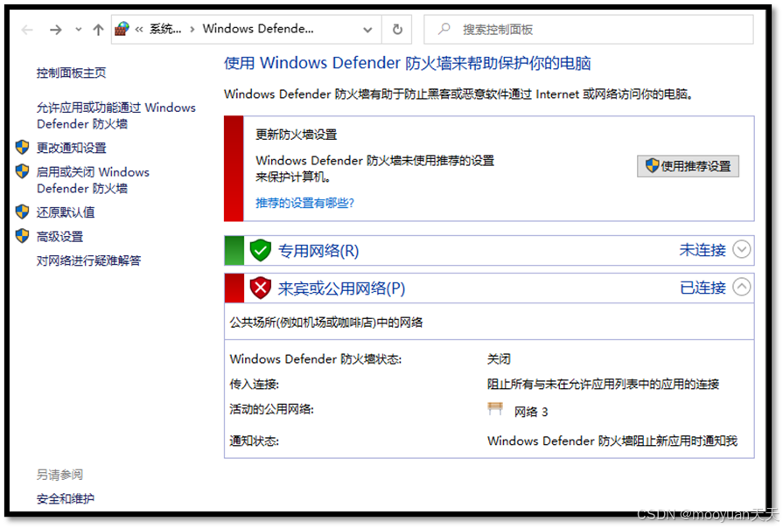Click the 另请参阅 label
The height and width of the screenshot is (528, 783).
59,475
